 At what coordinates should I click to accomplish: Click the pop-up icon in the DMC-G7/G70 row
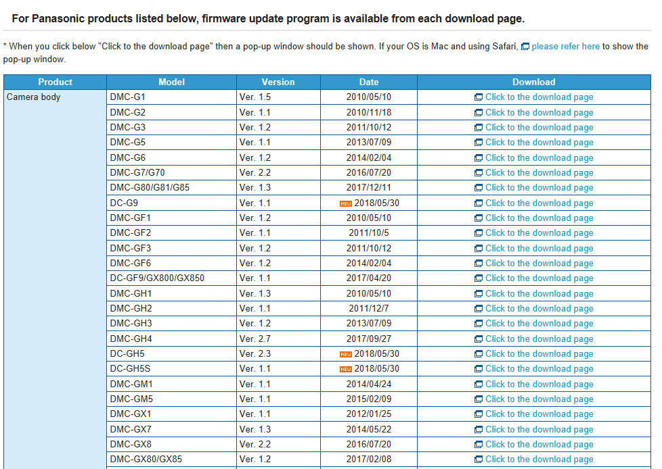[479, 173]
